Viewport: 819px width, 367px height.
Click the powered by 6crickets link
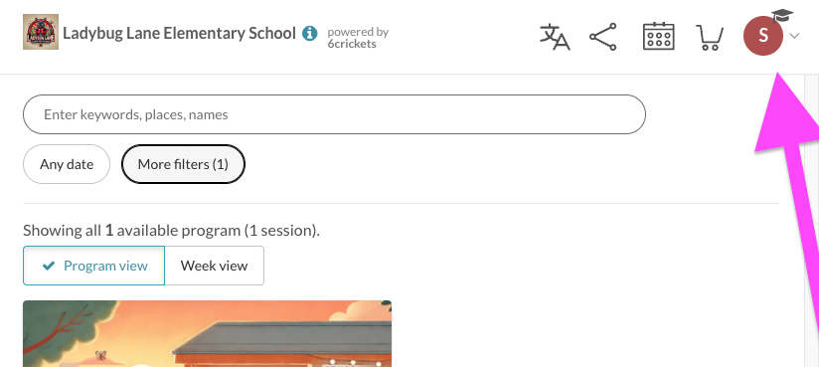358,38
